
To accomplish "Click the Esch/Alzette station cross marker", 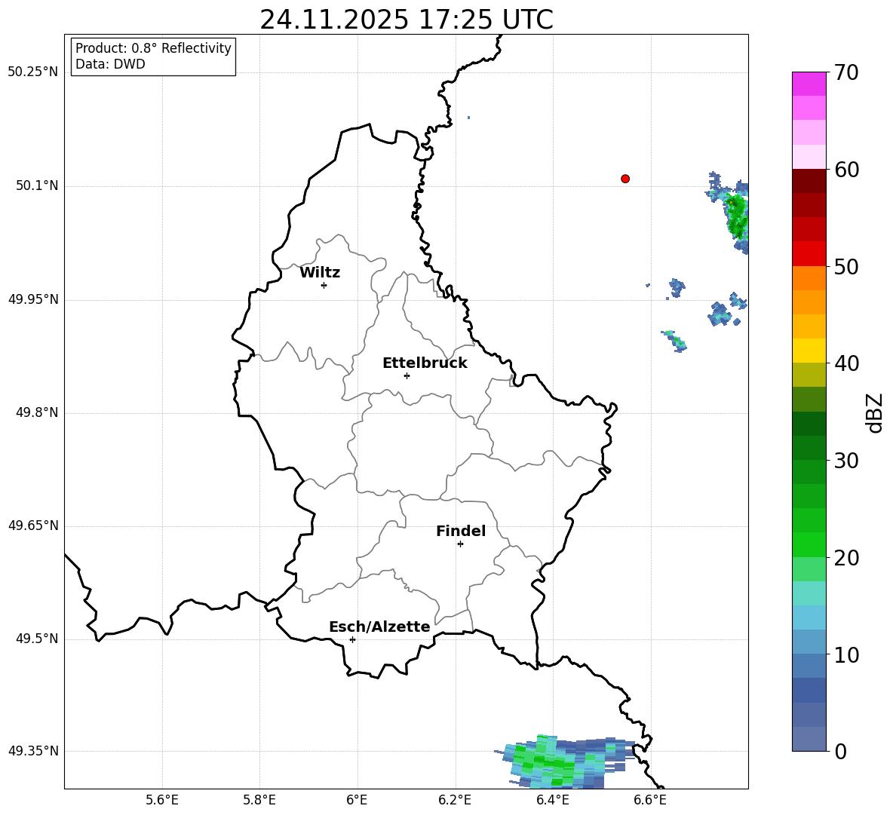I will pos(352,639).
